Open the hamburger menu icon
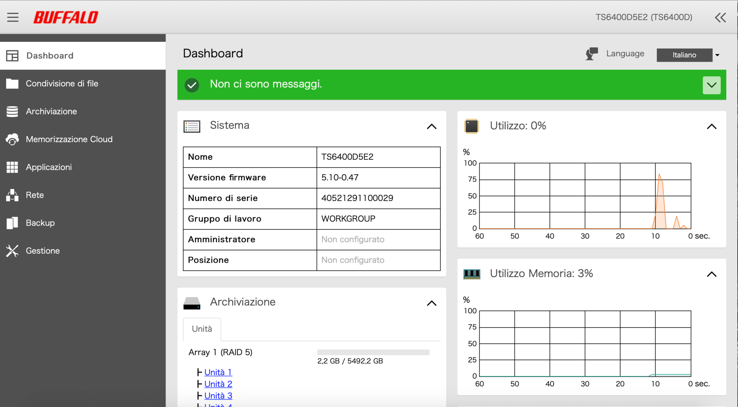The height and width of the screenshot is (407, 738). tap(13, 17)
